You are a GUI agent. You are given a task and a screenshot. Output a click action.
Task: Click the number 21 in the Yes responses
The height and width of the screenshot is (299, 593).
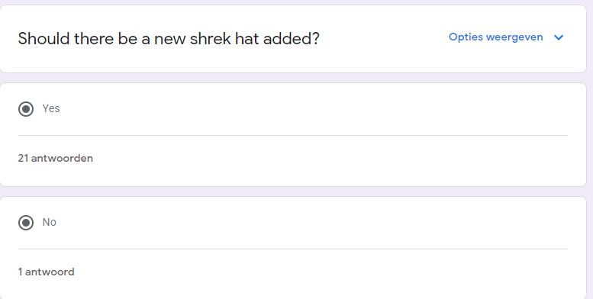[x=23, y=158]
